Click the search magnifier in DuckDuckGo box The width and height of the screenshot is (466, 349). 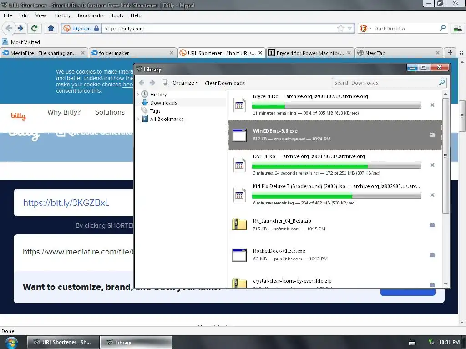tap(442, 28)
